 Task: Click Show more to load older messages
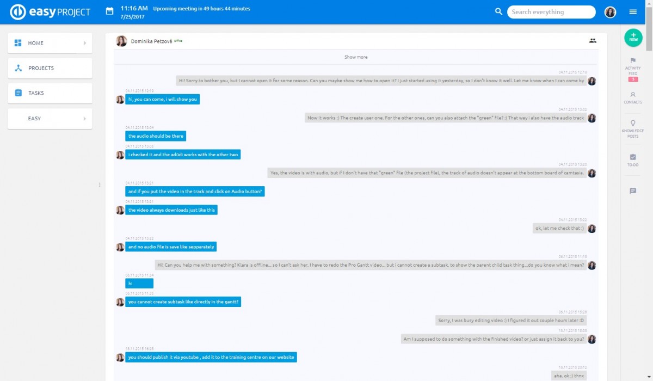pyautogui.click(x=356, y=57)
